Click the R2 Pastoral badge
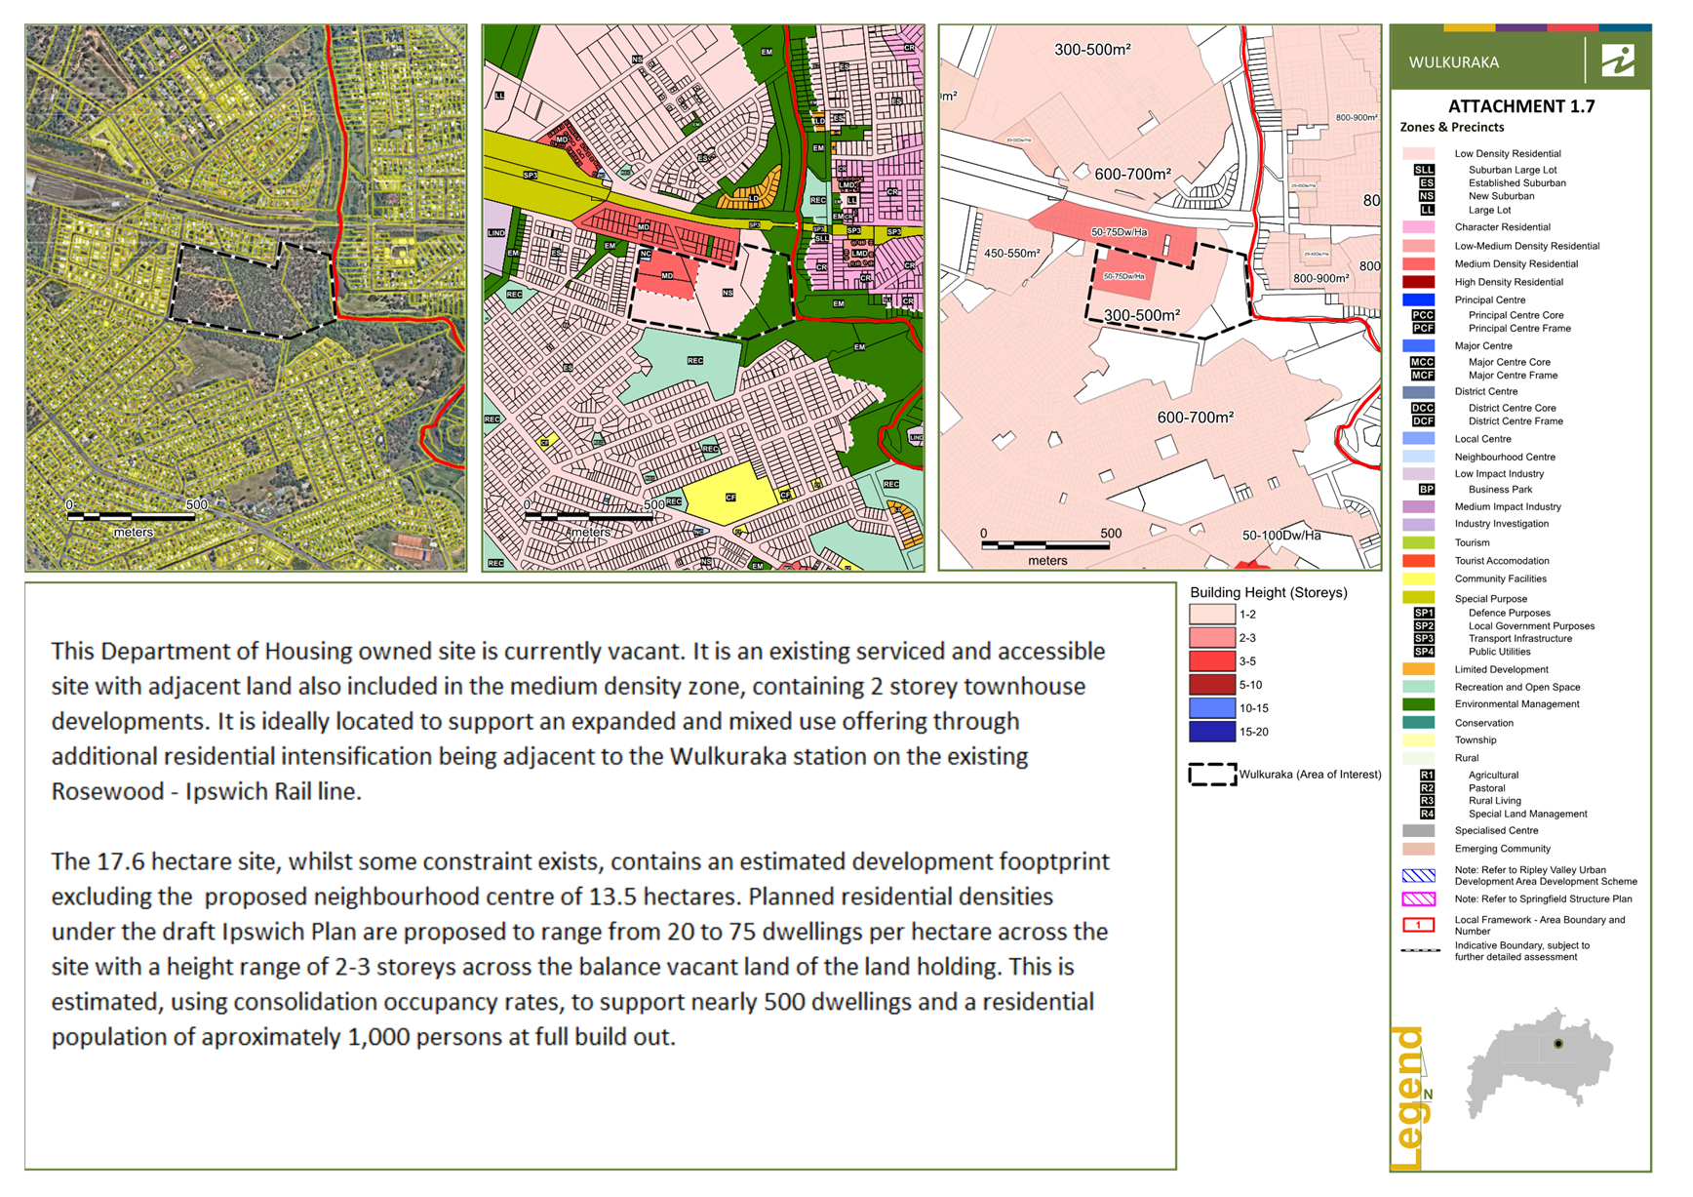This screenshot has height=1197, width=1693. [1427, 788]
